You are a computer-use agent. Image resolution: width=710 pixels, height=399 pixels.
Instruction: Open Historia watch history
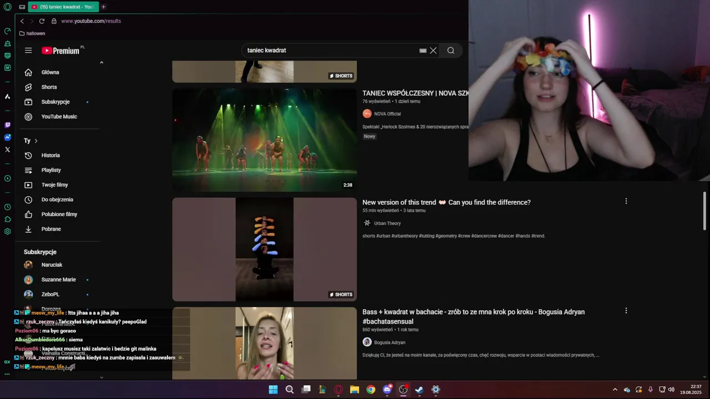(50, 155)
